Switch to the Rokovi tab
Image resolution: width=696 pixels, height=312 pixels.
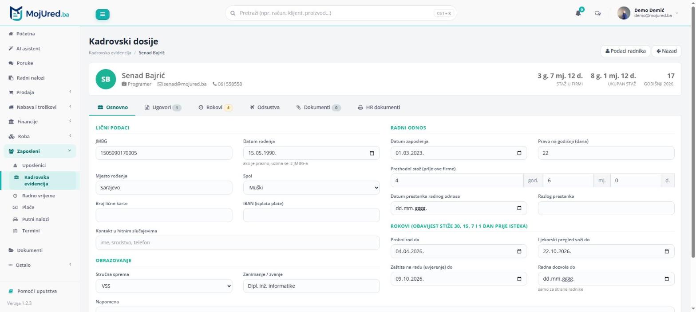(215, 108)
